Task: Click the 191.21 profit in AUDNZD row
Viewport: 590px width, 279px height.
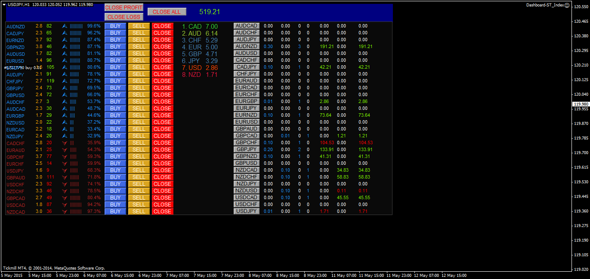Action: (x=327, y=46)
